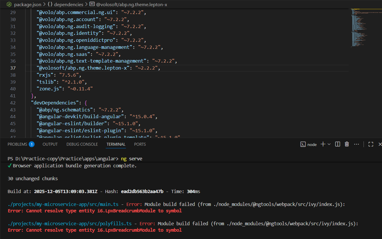Screen dimensions: 382x239
Task: Kill terminal with the trash icon
Action: [x=347, y=144]
